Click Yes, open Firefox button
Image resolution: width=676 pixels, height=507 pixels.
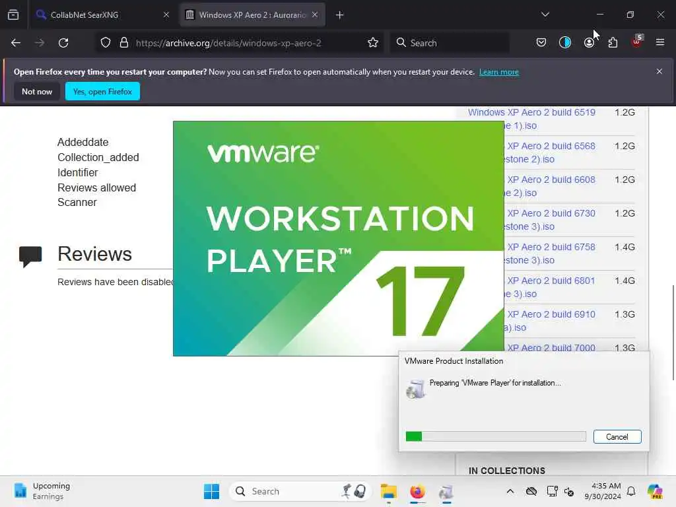(x=102, y=91)
